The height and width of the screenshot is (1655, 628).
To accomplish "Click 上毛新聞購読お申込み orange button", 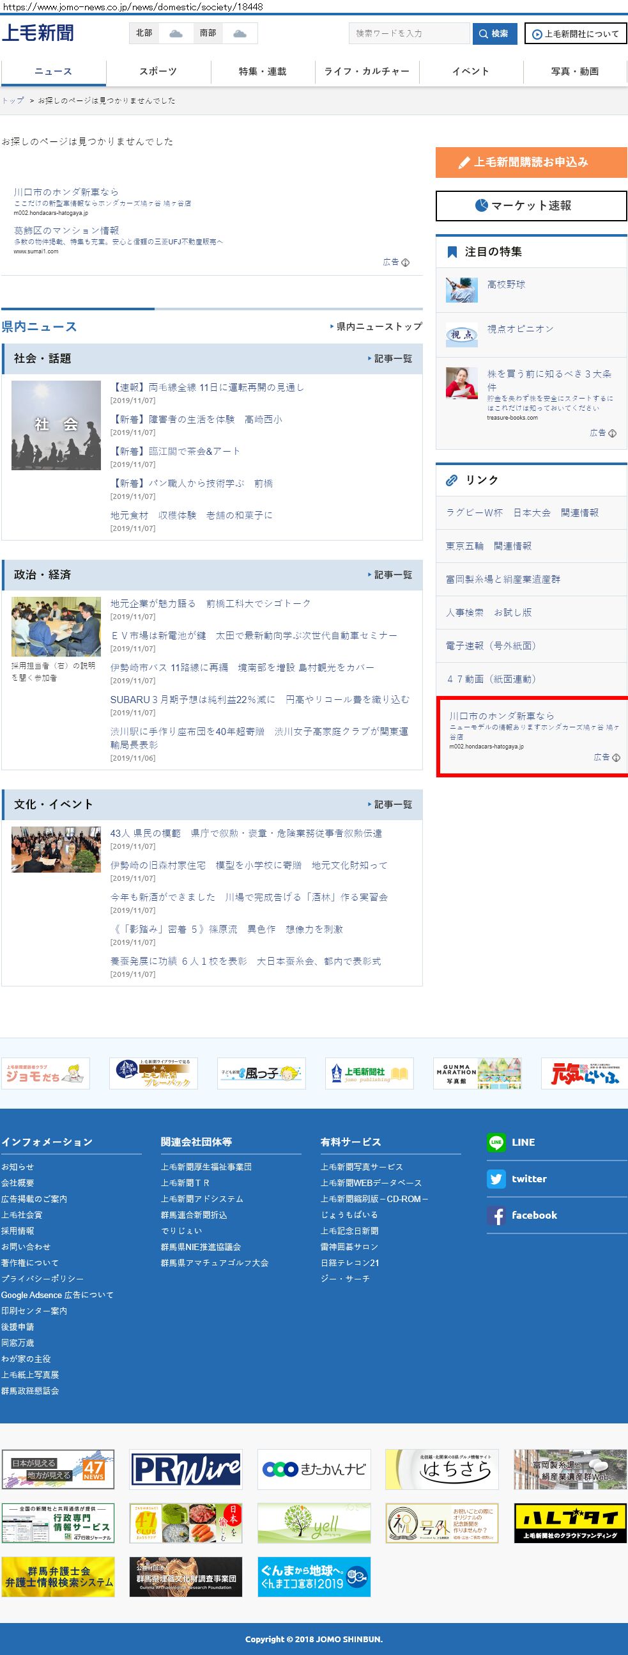I will tap(530, 162).
